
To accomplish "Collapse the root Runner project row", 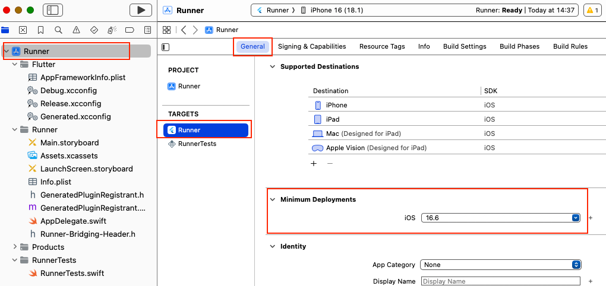I will (7, 51).
